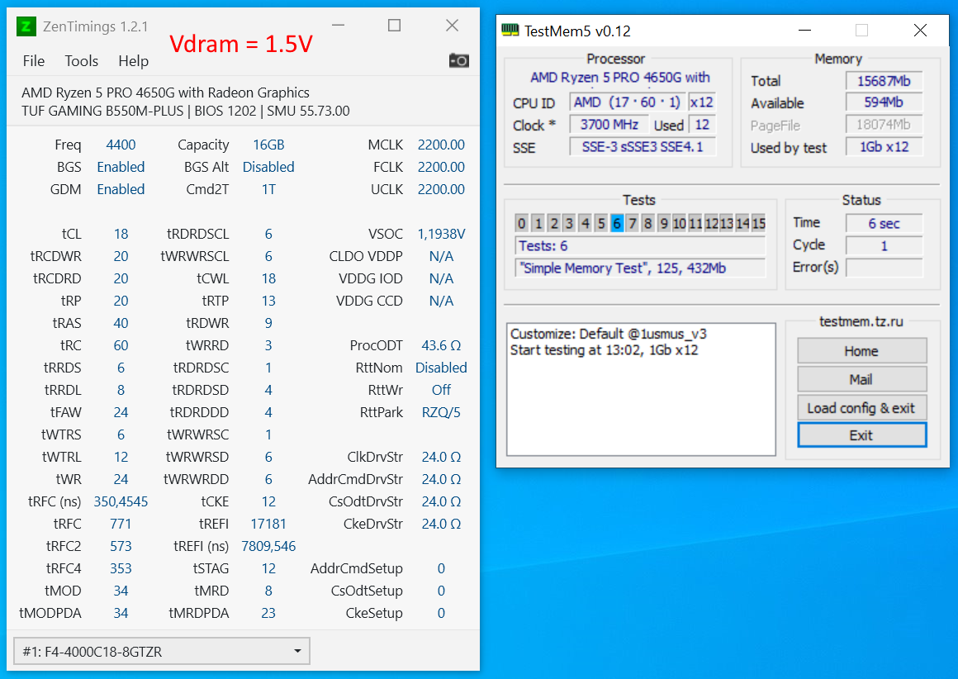
Task: Click the TestMem5 memory chip title icon
Action: click(x=510, y=30)
